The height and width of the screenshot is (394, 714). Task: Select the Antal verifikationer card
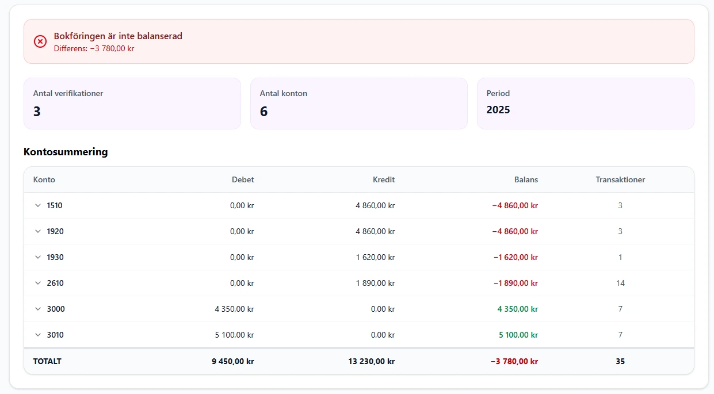tap(132, 104)
